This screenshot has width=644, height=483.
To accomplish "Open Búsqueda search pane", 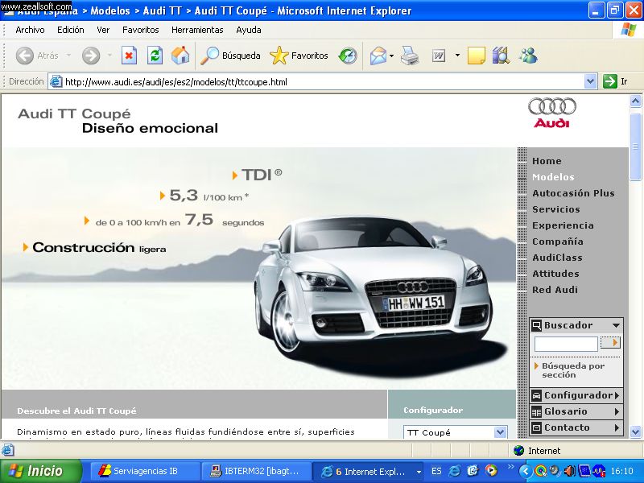I will tap(230, 56).
